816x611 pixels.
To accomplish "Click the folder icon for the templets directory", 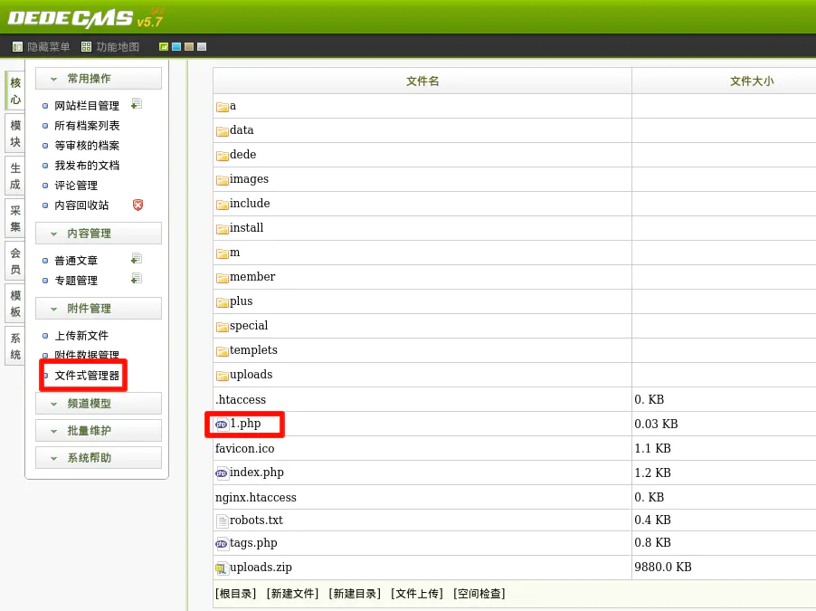I will click(222, 350).
